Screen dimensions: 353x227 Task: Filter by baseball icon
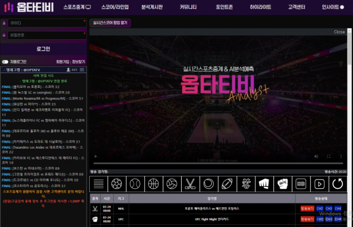(135, 184)
